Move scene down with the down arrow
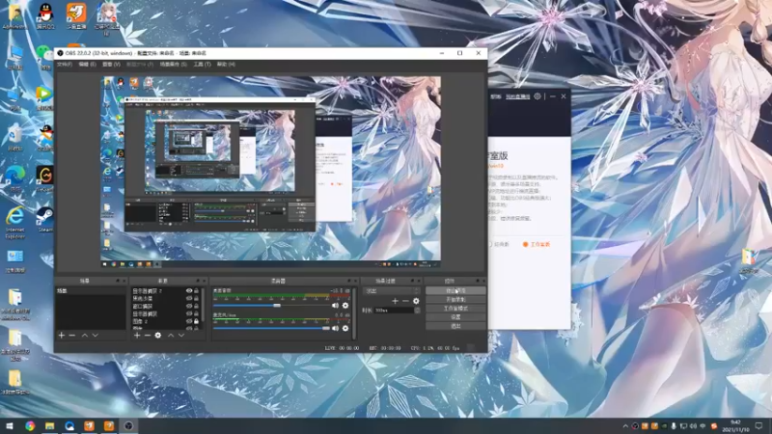The width and height of the screenshot is (772, 434). click(x=96, y=335)
